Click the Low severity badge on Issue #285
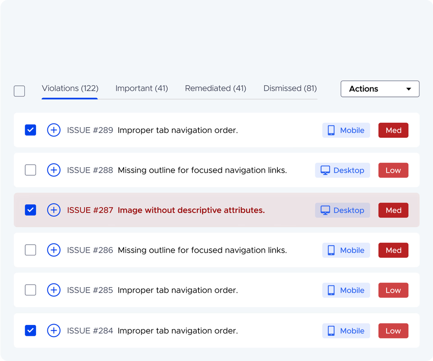Viewport: 433px width, 361px height. click(393, 290)
